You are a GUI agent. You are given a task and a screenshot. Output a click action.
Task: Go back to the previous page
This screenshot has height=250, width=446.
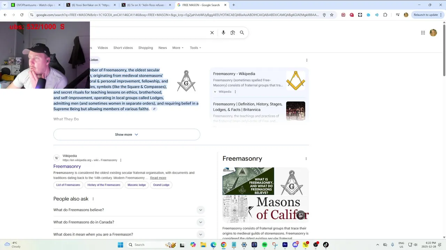point(5,15)
